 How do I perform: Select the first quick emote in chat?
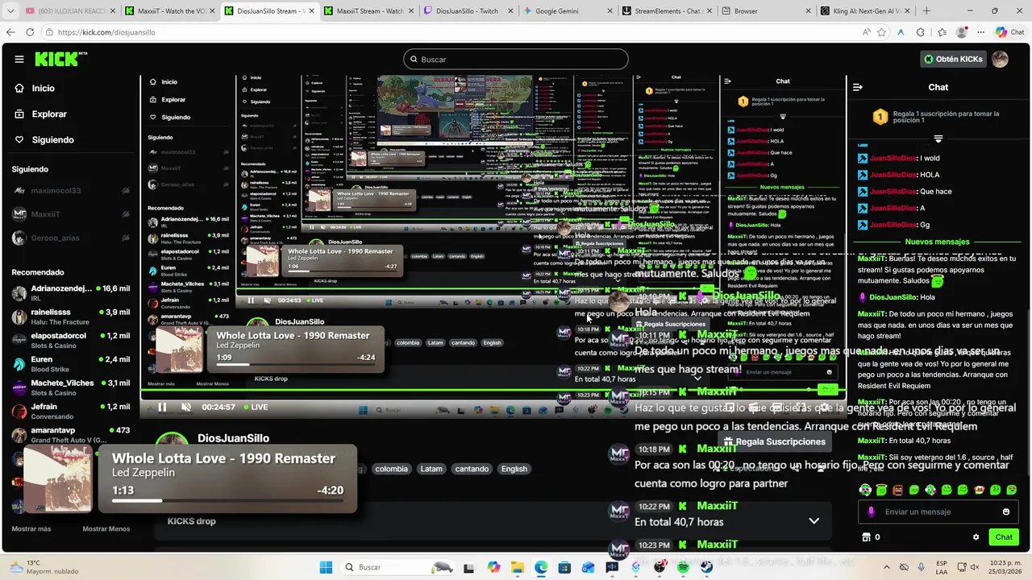[x=865, y=490]
